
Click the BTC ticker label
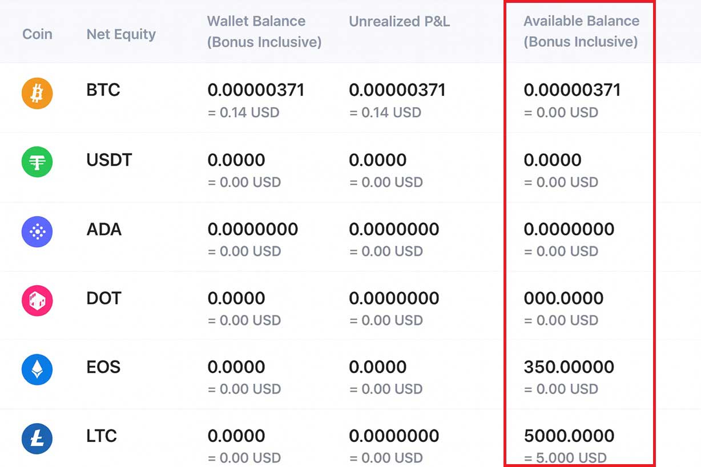(103, 90)
